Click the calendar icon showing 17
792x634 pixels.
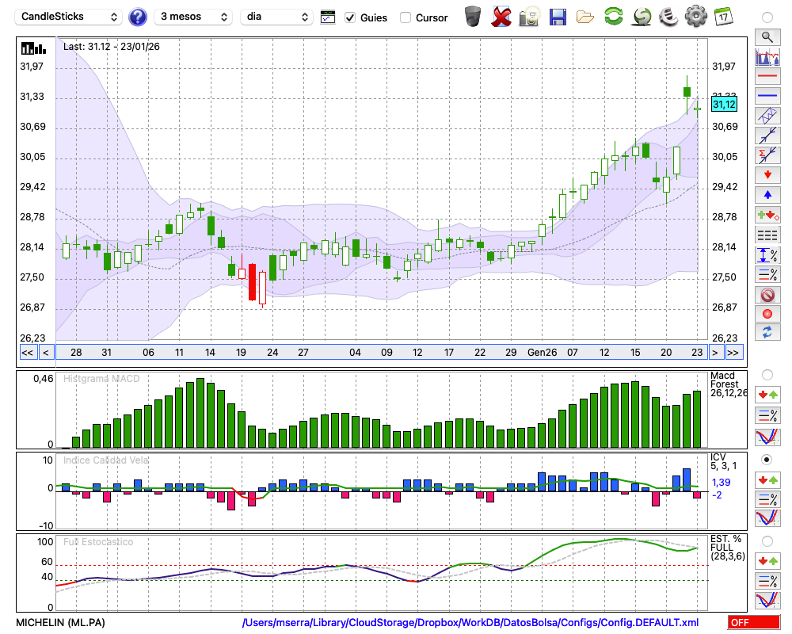coord(723,17)
